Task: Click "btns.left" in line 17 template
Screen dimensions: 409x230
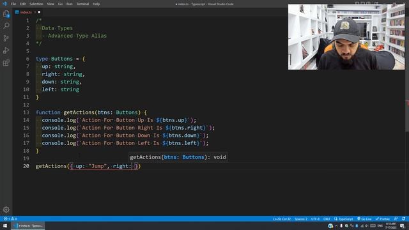Action: pos(182,143)
